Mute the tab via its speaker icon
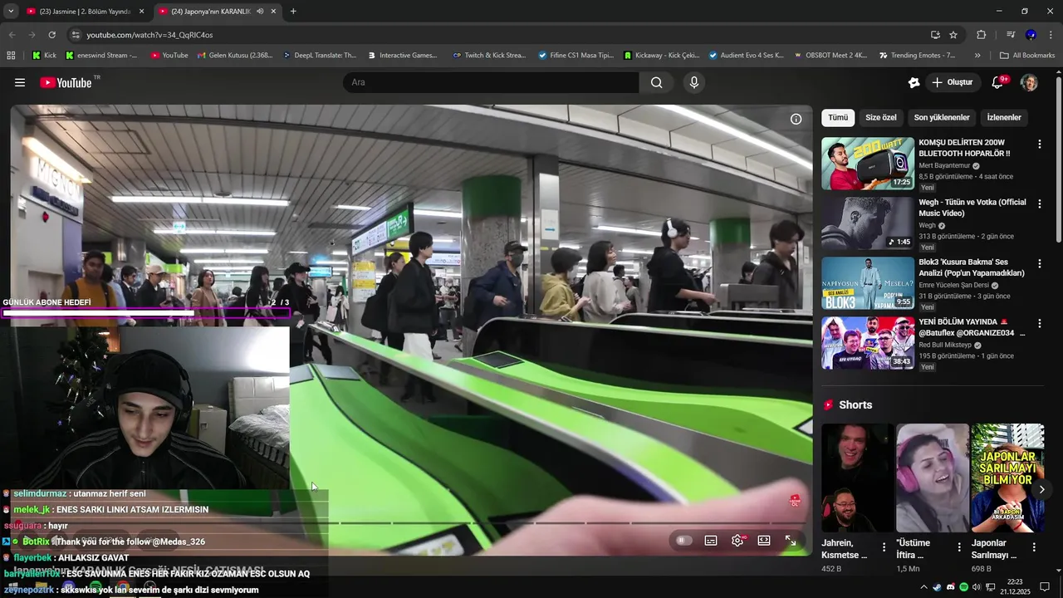 (260, 12)
